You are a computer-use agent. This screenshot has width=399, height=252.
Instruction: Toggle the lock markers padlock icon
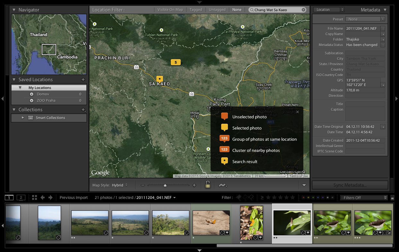(208, 185)
